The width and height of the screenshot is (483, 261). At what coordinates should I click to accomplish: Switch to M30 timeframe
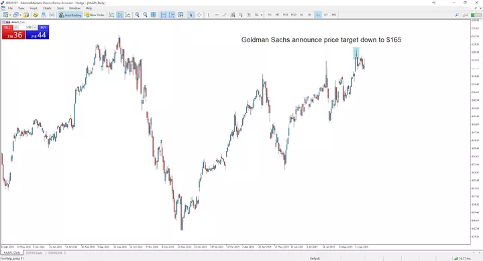(x=294, y=15)
